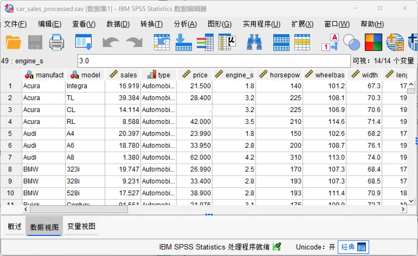The image size is (418, 256).
Task: Open the 图形(G) menu
Action: [219, 24]
